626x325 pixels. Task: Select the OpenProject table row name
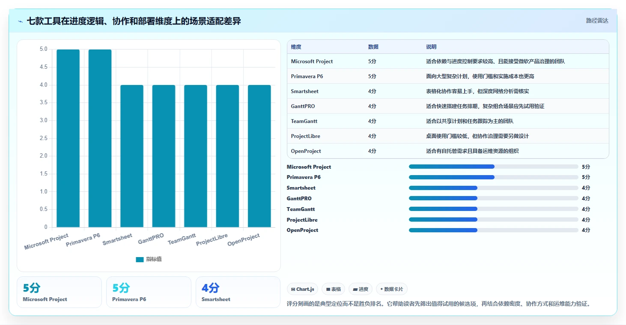[x=306, y=151]
